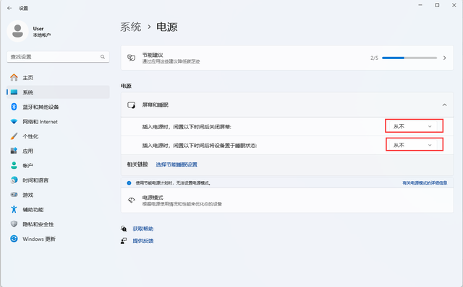Click the 提供反馈 feedback icon
Viewport: 463px width, 287px height.
pos(124,241)
